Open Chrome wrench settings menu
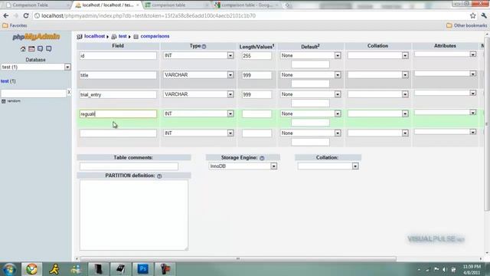The height and width of the screenshot is (276, 490). click(484, 15)
